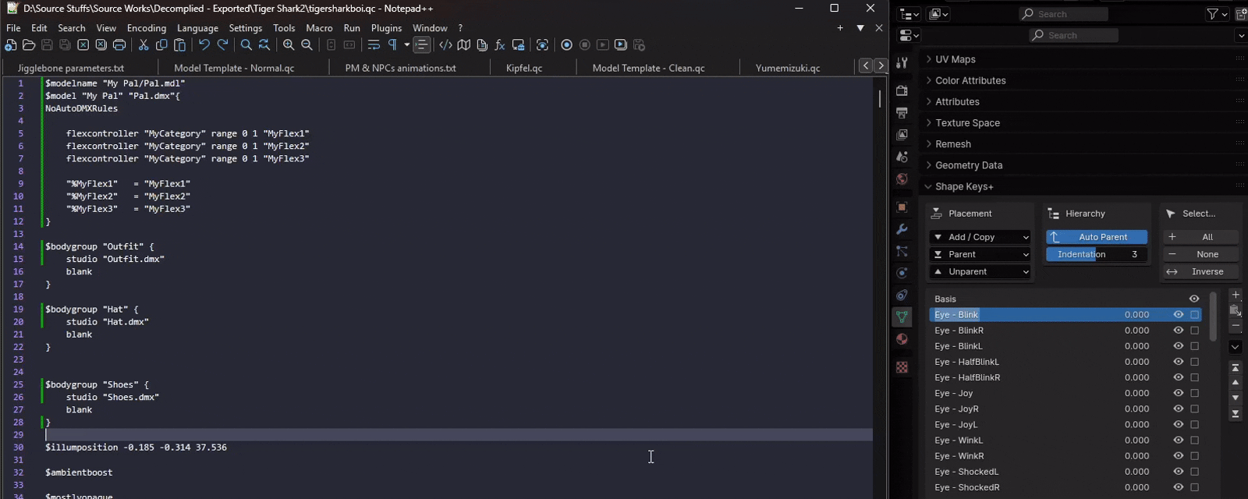
Task: Click the select Inverse button
Action: point(1201,271)
